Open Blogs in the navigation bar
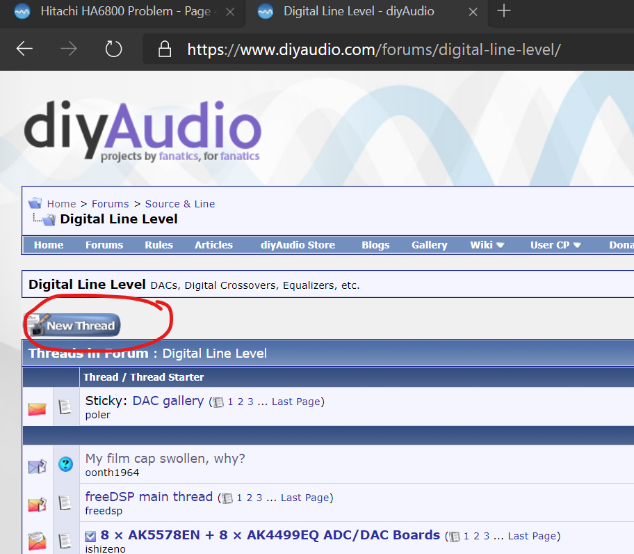Viewport: 634px width, 554px height. coord(375,245)
